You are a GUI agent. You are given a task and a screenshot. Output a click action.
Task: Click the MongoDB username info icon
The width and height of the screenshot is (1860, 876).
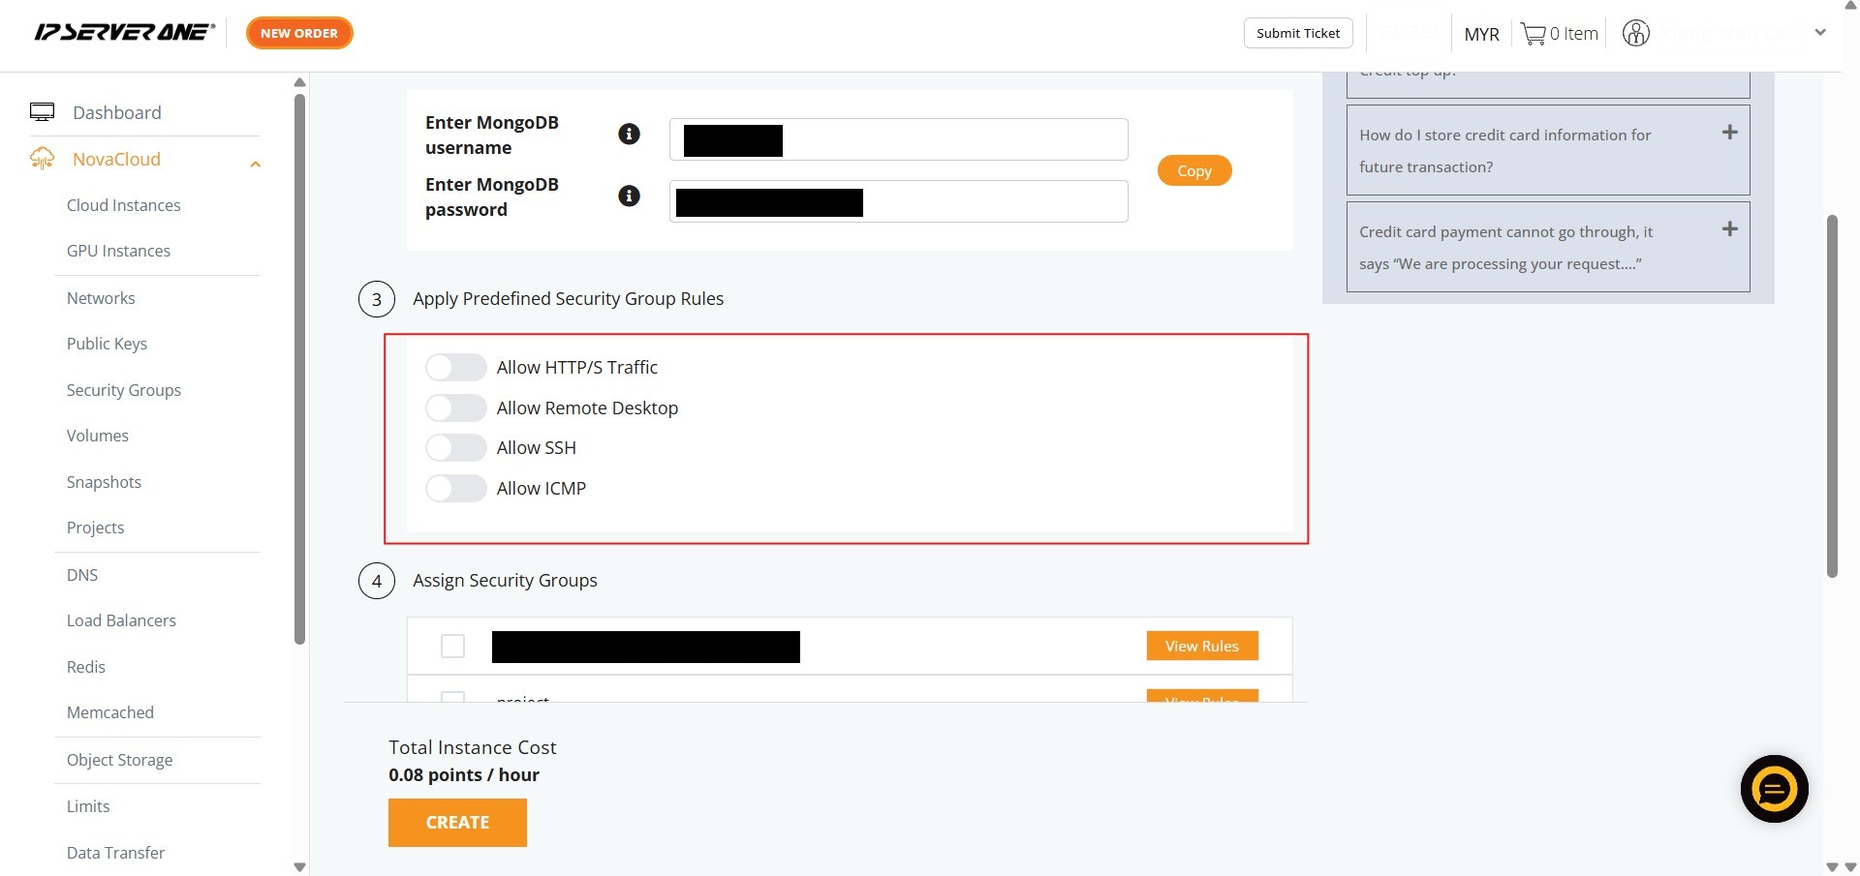tap(629, 135)
